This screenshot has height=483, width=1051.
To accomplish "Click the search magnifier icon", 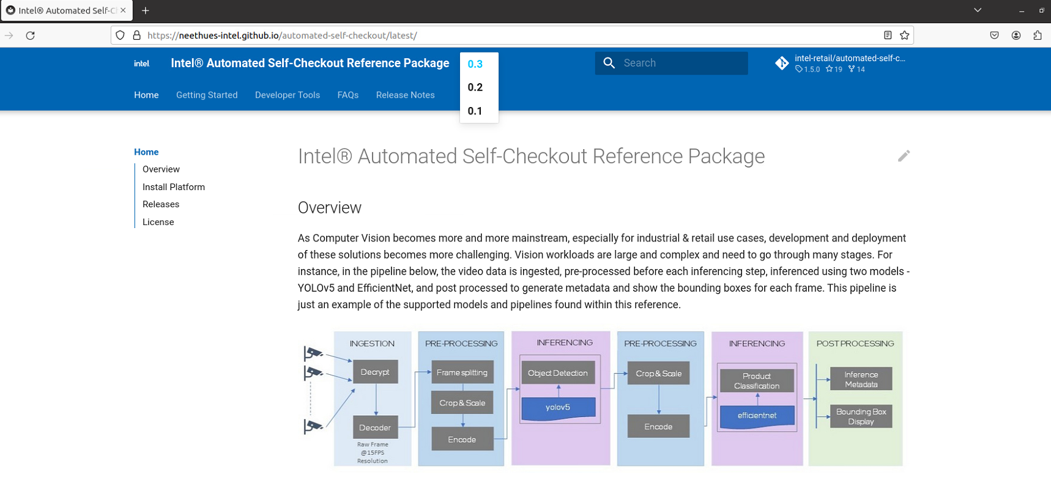I will tap(609, 63).
